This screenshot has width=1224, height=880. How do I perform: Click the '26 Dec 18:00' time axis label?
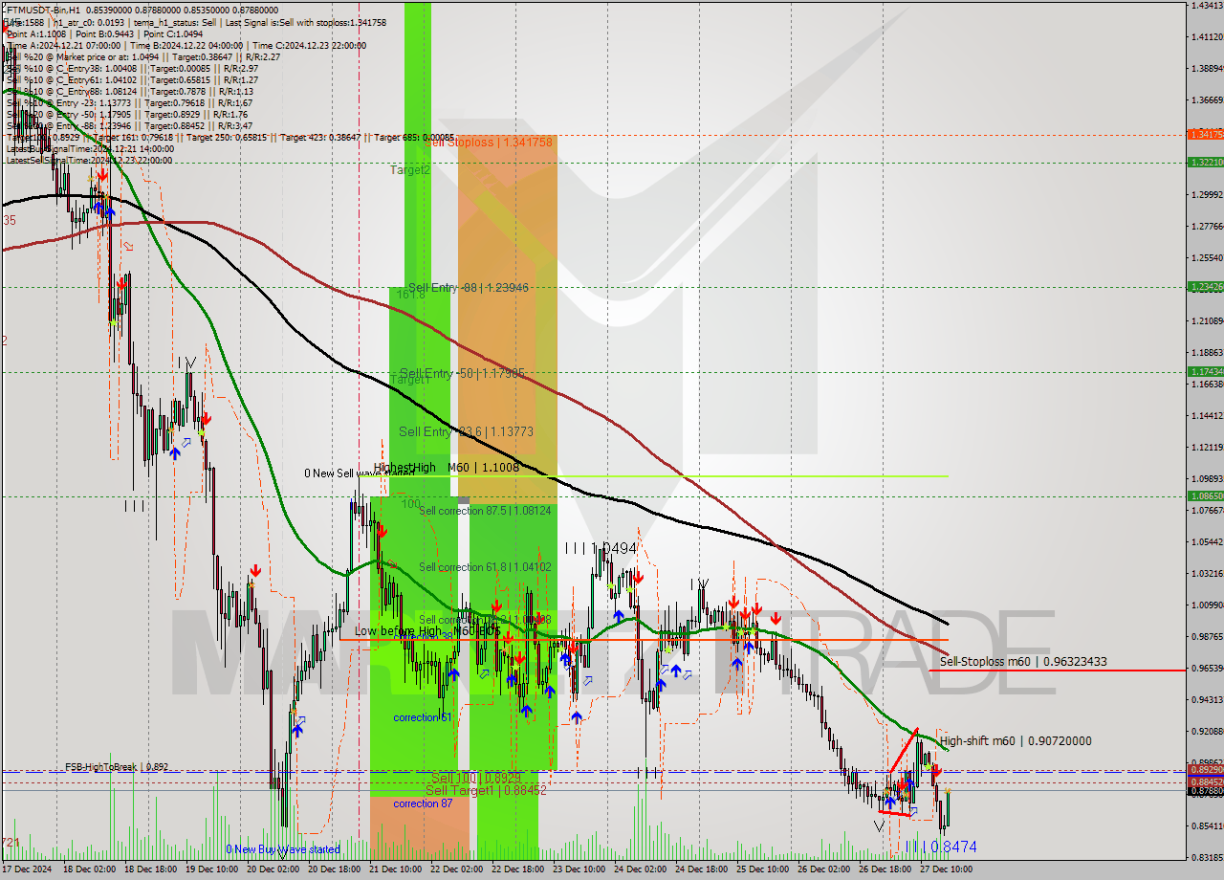click(885, 869)
